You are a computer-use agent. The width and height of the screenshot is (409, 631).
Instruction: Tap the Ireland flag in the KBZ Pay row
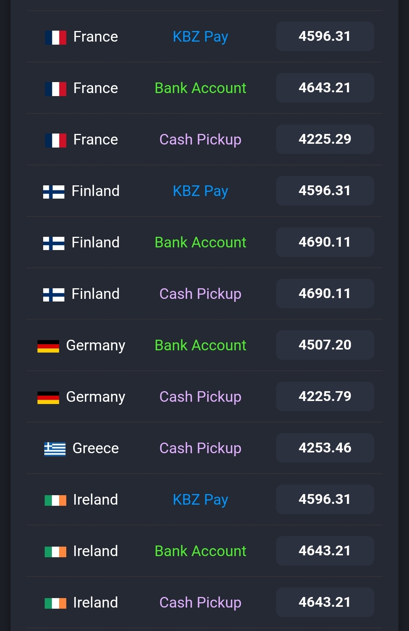55,500
